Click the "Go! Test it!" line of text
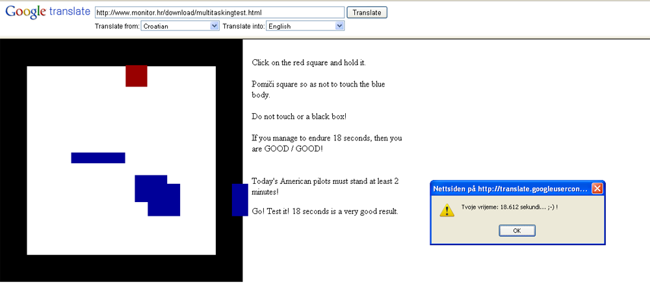The image size is (650, 284). coord(325,211)
